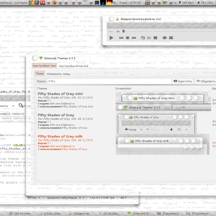The image size is (216, 216).
Task: Show the VLC playlist
Action: pyautogui.click(x=149, y=38)
